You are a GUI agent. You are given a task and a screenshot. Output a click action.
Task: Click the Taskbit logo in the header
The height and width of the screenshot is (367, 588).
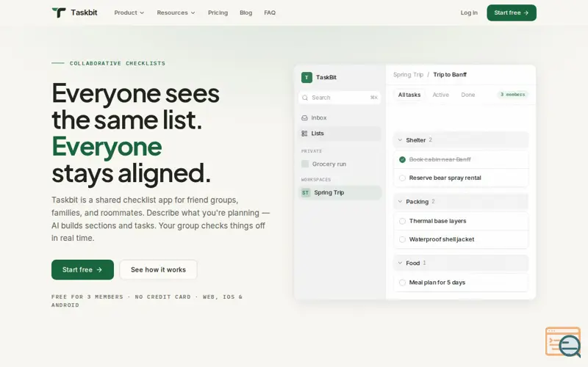pos(74,12)
